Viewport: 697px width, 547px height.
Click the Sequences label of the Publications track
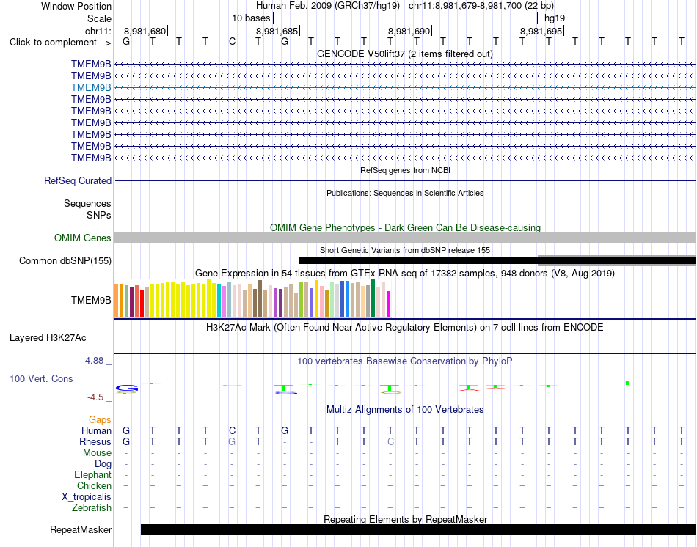tap(87, 204)
